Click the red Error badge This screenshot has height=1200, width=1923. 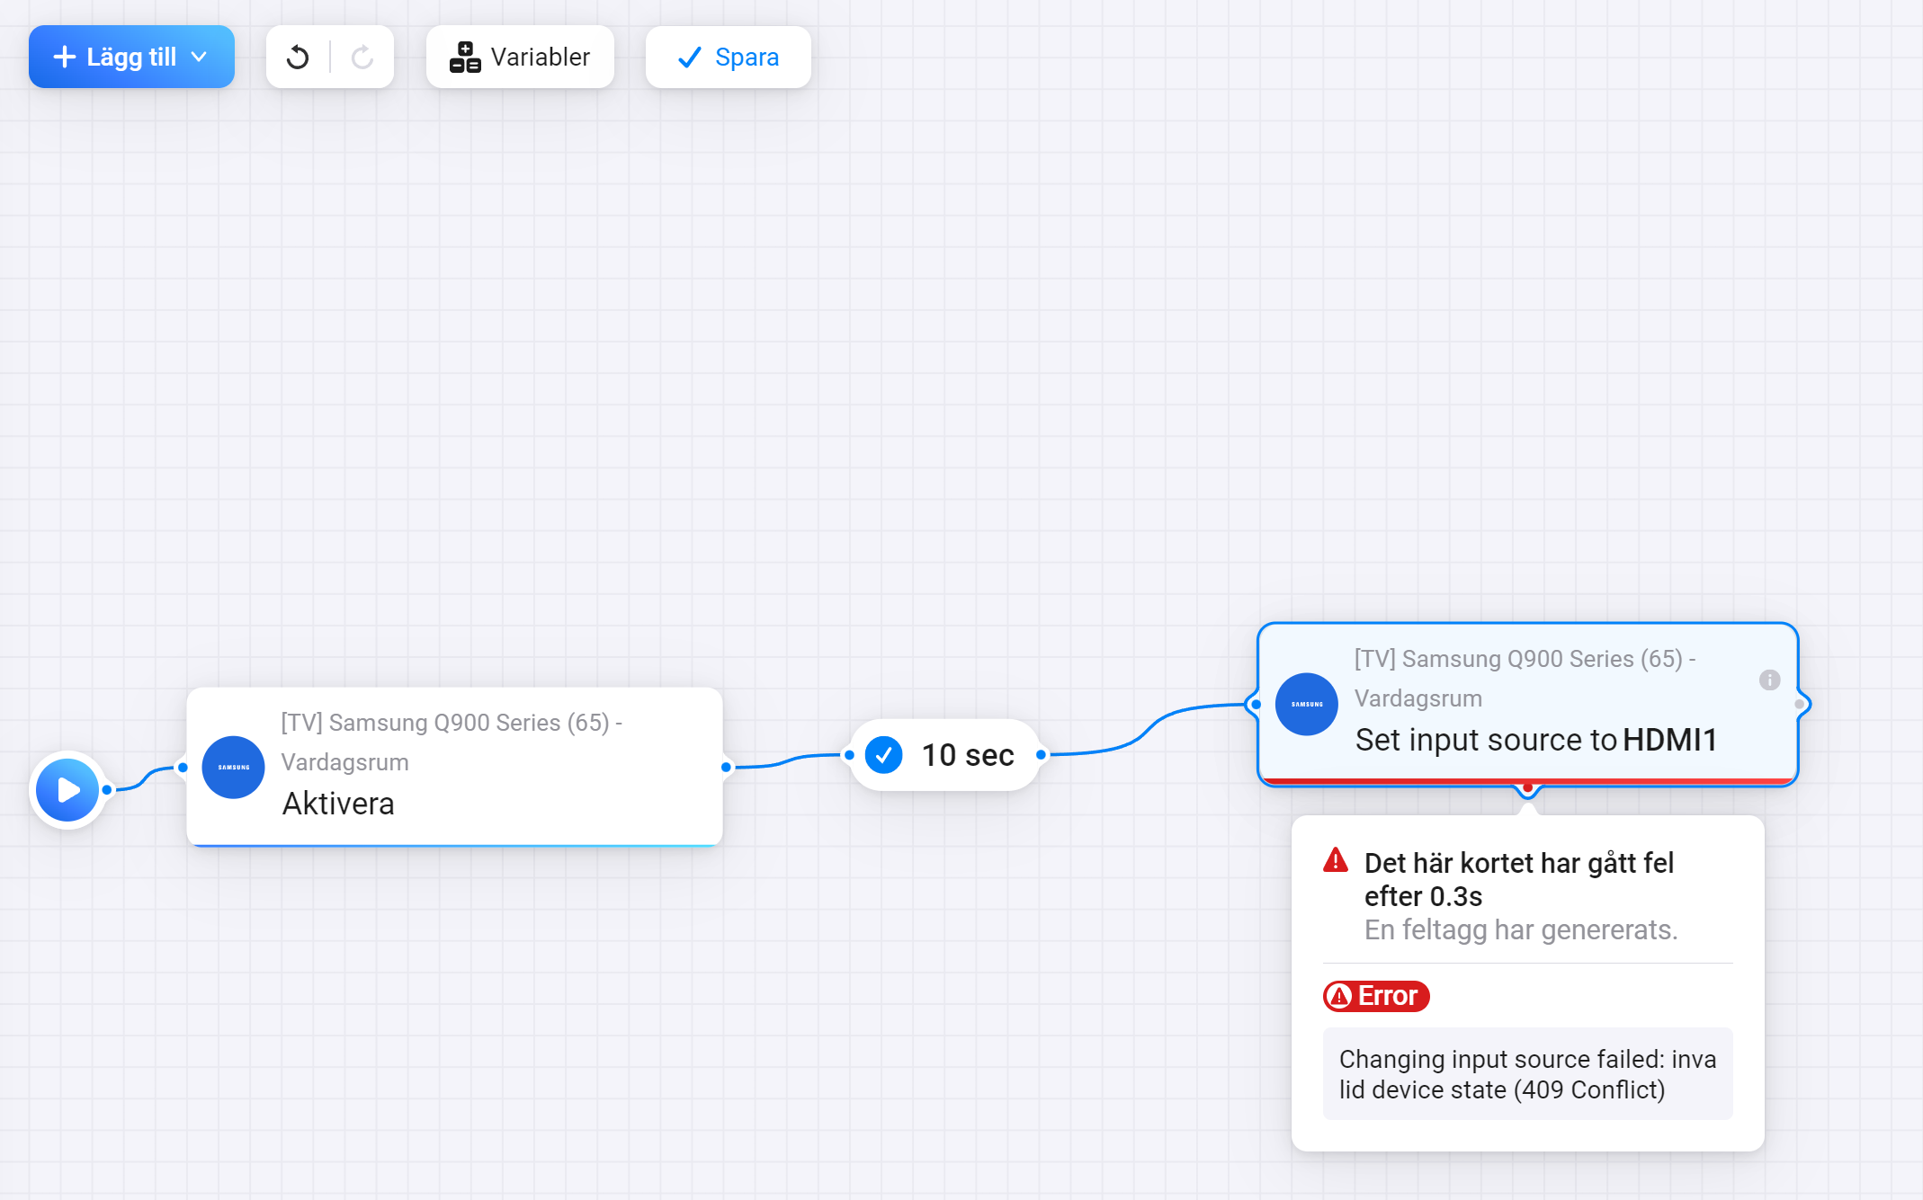coord(1376,996)
